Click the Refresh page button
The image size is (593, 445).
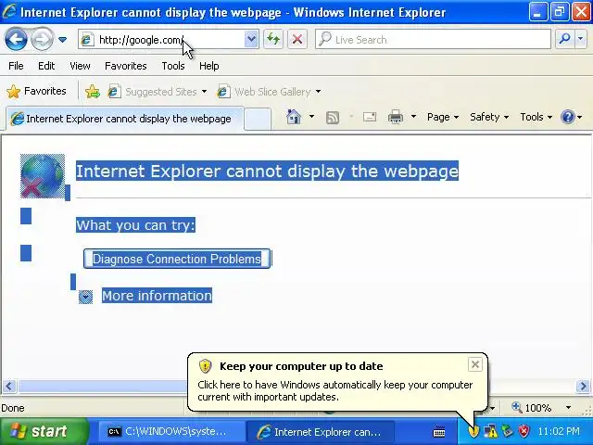pos(273,39)
